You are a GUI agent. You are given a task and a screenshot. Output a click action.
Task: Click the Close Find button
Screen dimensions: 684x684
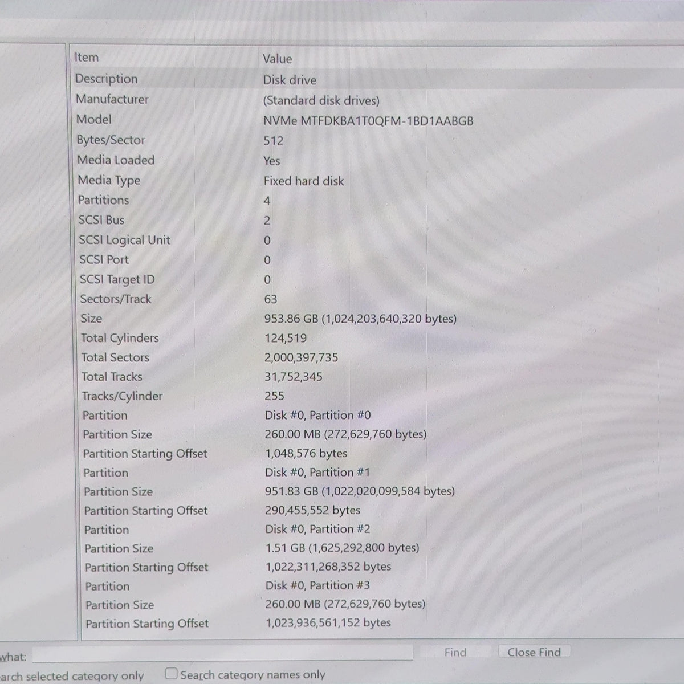[534, 652]
